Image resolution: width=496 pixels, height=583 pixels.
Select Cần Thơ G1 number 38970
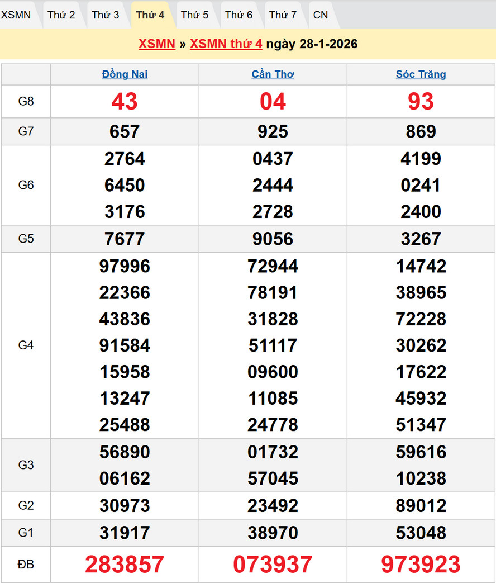click(273, 533)
